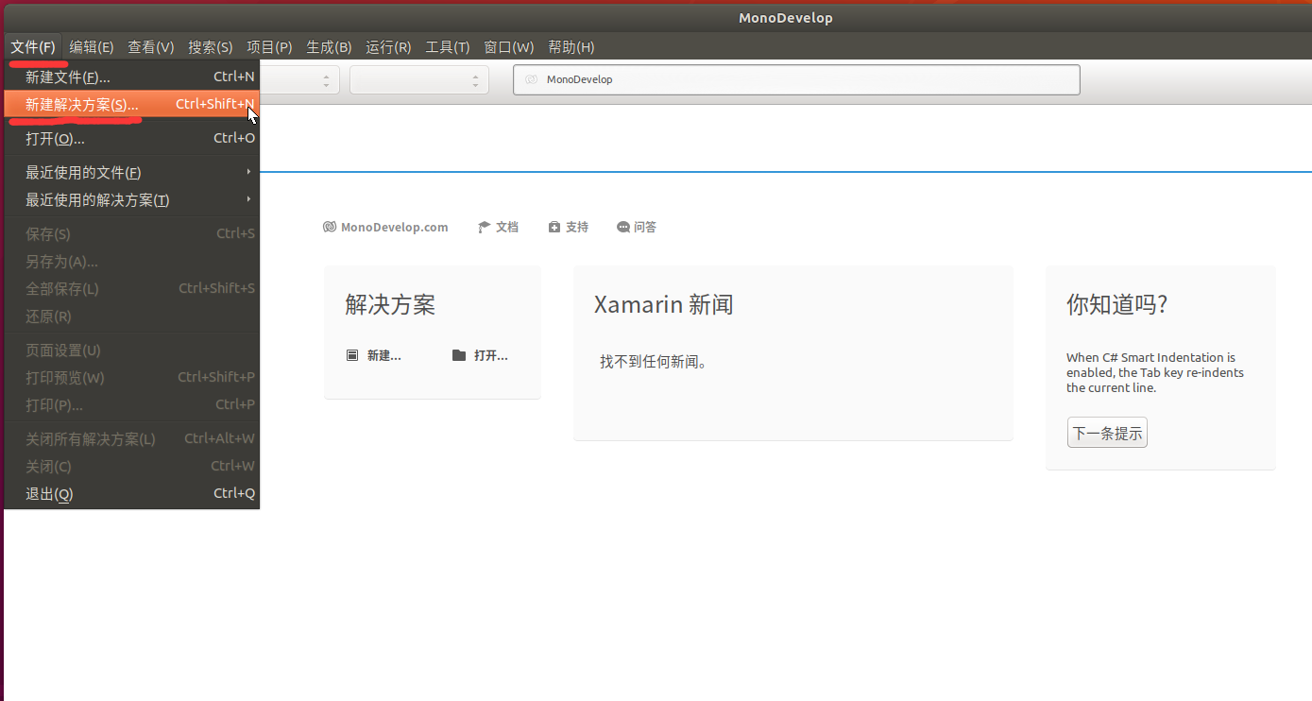Open the 生成(B) menu in the menu bar
The width and height of the screenshot is (1312, 701).
(x=329, y=47)
